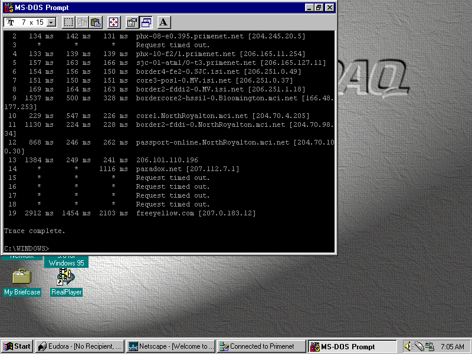Click the 7:05 AM system clock

(453, 347)
